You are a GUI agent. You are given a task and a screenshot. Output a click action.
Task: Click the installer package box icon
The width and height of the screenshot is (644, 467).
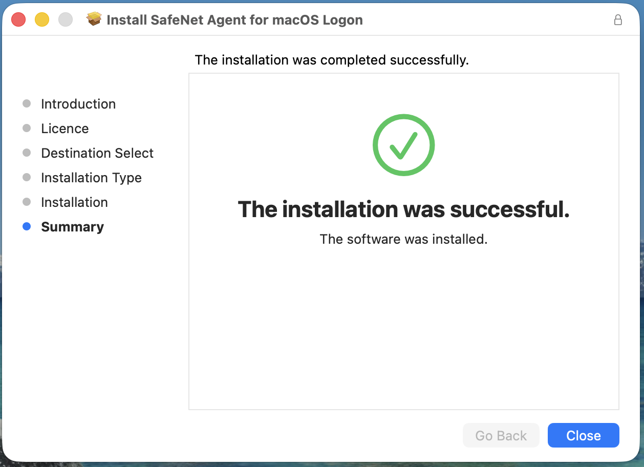[94, 19]
